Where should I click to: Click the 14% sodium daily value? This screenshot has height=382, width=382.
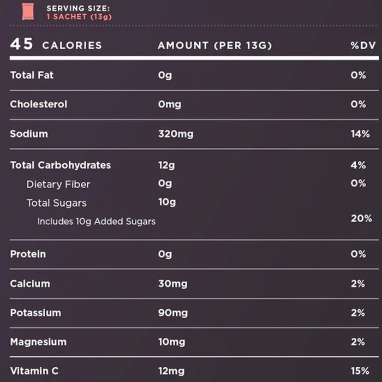pyautogui.click(x=360, y=134)
